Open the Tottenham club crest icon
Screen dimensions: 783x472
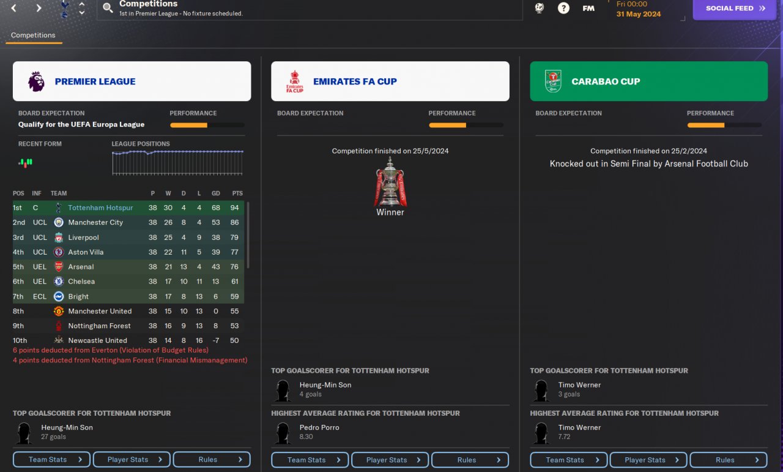click(64, 9)
